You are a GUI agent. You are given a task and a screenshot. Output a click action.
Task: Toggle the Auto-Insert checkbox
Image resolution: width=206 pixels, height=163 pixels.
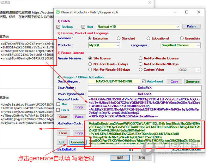pyautogui.click(x=144, y=81)
